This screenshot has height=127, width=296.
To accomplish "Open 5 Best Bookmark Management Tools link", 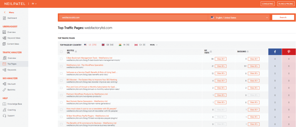I will point(89,58).
